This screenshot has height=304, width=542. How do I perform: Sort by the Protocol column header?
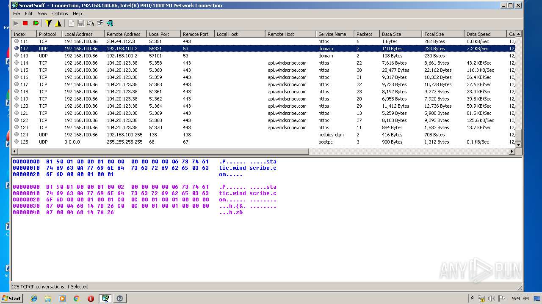tap(49, 34)
